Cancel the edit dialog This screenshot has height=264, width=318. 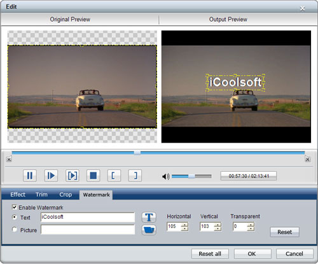coord(294,254)
